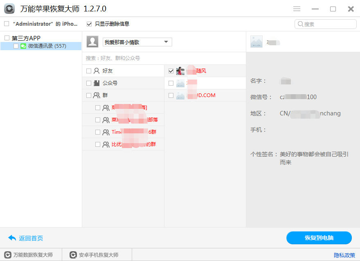The height and width of the screenshot is (261, 360).
Task: Click the search magnifier icon
Action: coord(300,24)
